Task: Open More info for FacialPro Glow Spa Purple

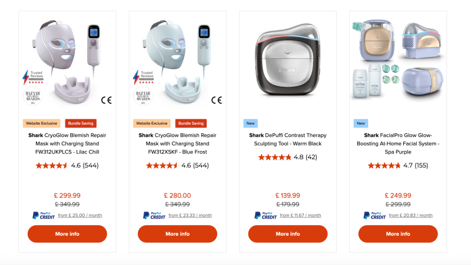Action: tap(398, 234)
